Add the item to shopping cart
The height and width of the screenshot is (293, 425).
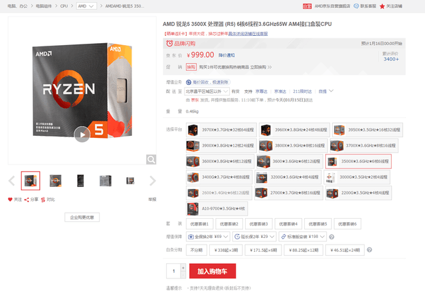coord(212,271)
